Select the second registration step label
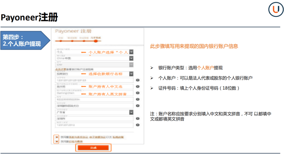This screenshot has width=284, height=155. (x=72, y=38)
